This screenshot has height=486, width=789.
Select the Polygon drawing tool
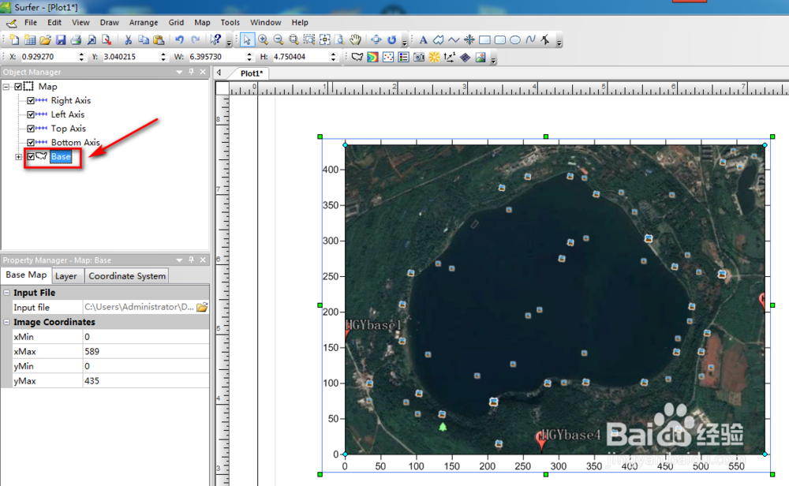click(438, 39)
